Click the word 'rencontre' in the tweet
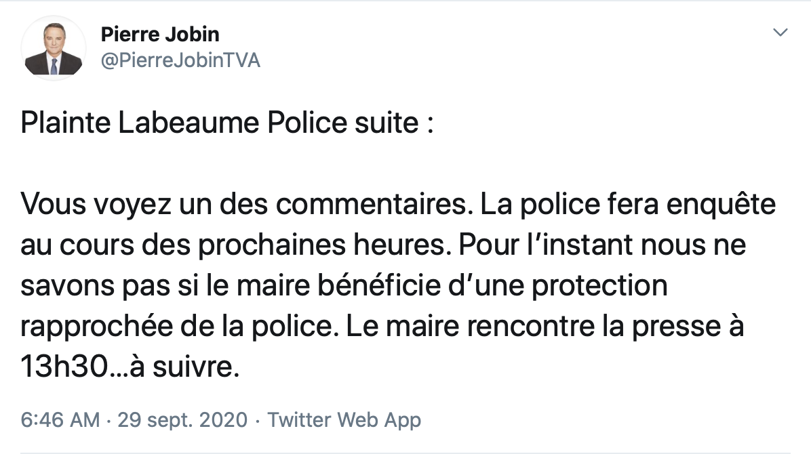The image size is (811, 454). coord(531,327)
